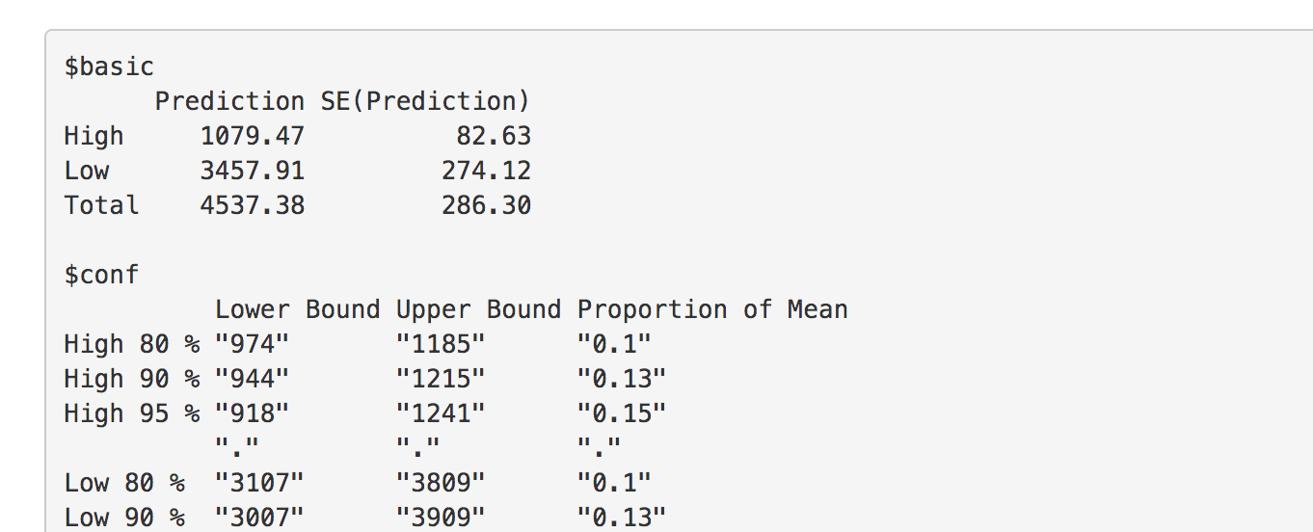The image size is (1313, 532).
Task: Click the Low 90 % upper bound "3909"
Action: 441,518
